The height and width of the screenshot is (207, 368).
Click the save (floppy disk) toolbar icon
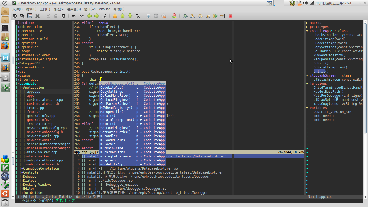pyautogui.click(x=30, y=16)
